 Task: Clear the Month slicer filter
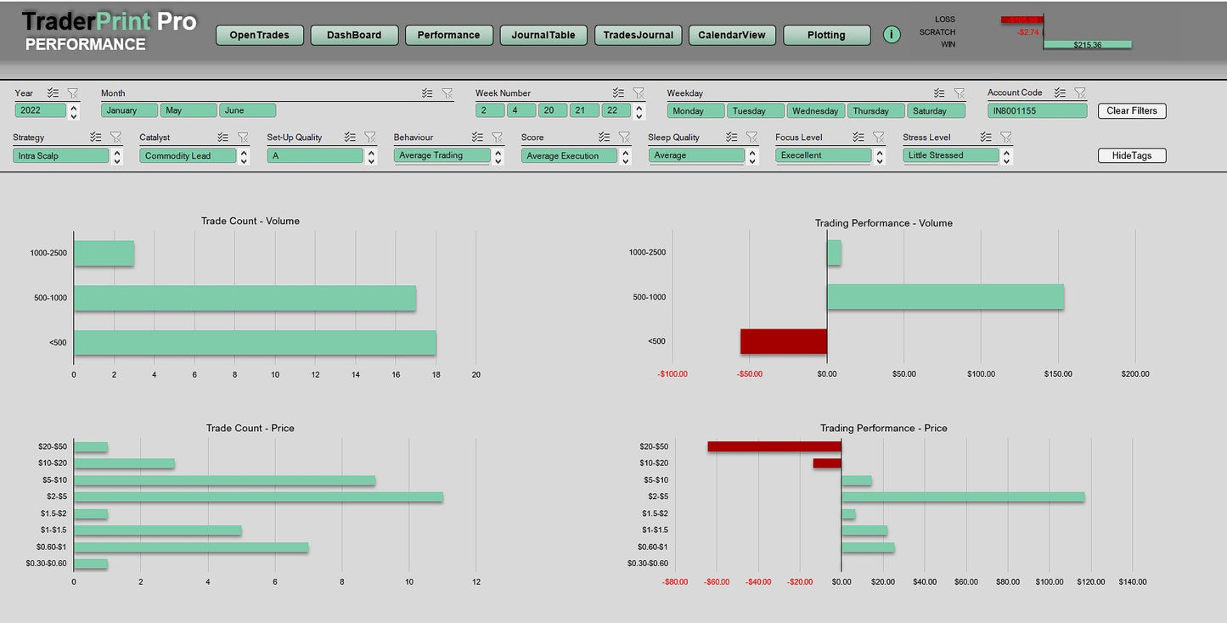[x=447, y=93]
